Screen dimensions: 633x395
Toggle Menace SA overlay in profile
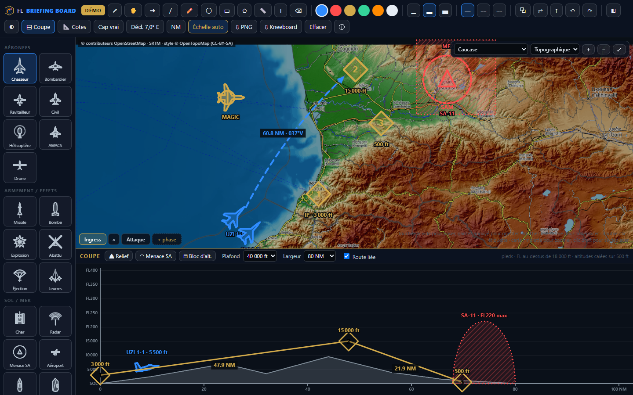156,256
